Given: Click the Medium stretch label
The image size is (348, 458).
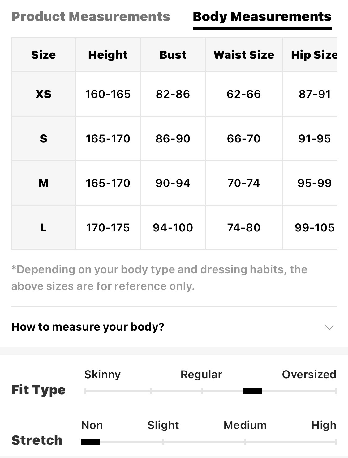Looking at the screenshot, I should tap(245, 425).
